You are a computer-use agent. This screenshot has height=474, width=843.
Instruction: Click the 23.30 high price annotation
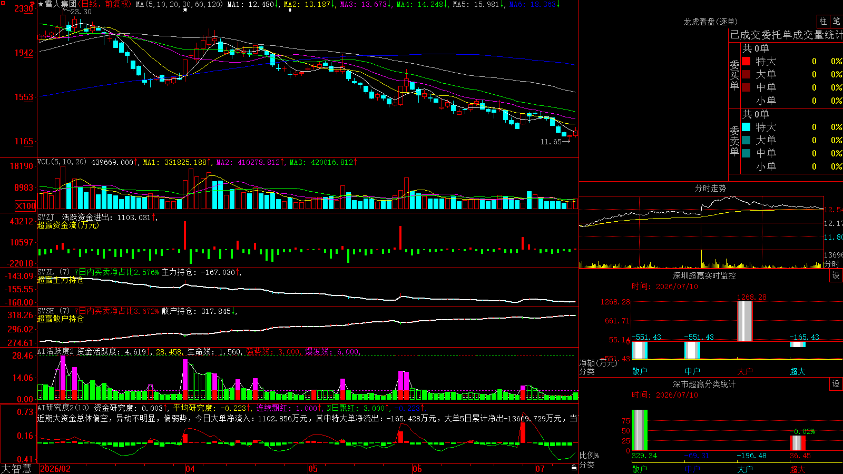pos(81,12)
